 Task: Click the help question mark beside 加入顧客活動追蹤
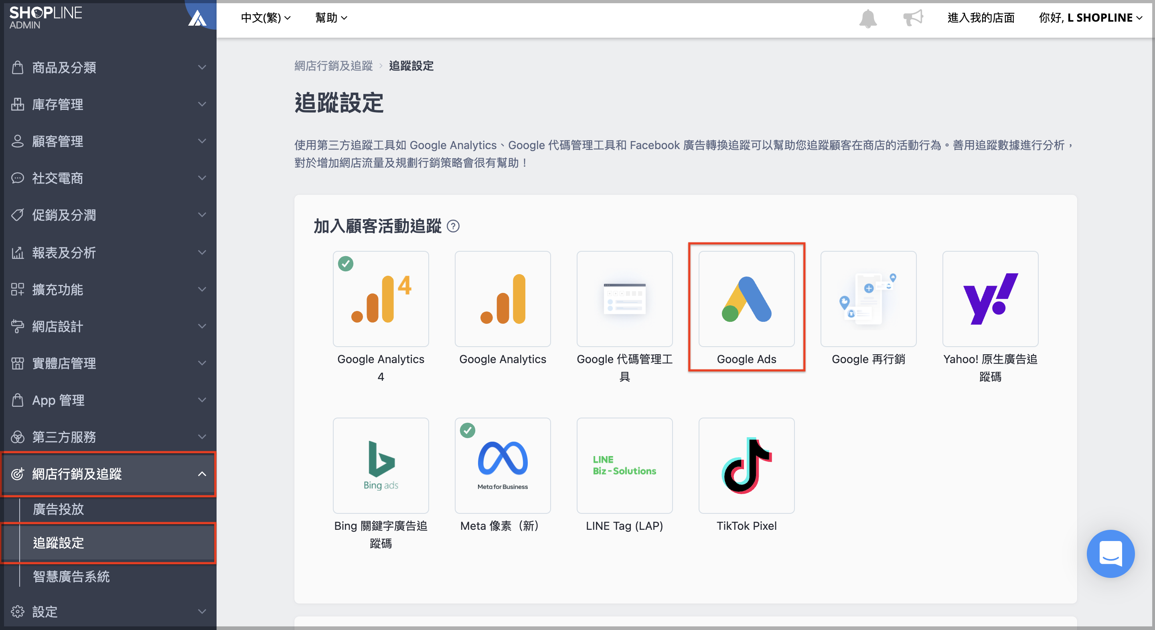coord(453,226)
